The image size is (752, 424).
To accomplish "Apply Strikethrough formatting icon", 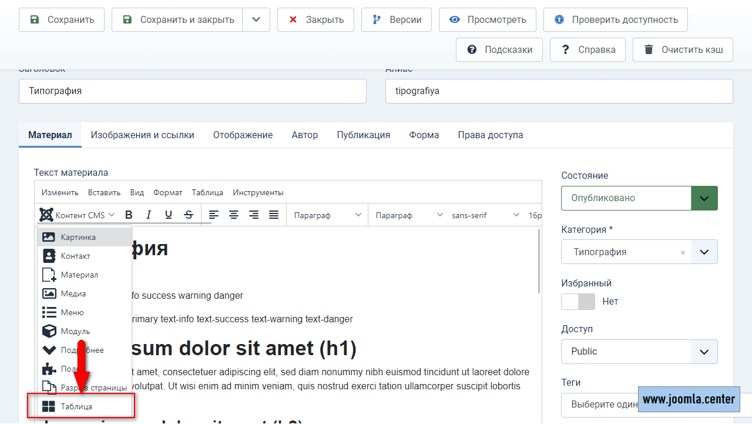I will (x=189, y=215).
